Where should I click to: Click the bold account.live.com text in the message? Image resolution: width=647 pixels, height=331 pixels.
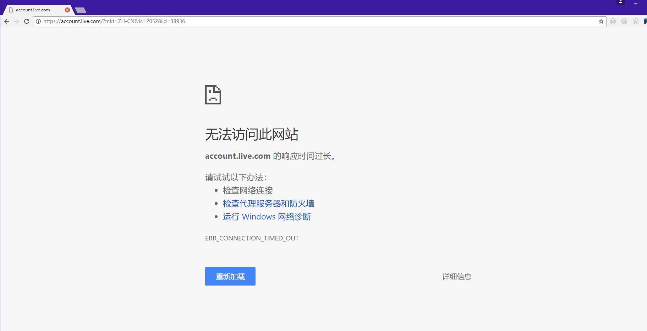click(238, 156)
